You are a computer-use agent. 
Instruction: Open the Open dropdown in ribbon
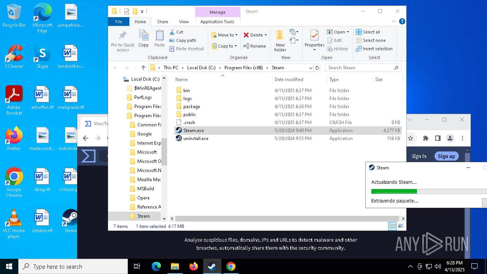[x=338, y=32]
